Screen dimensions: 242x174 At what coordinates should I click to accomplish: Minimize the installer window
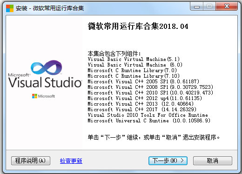click(197, 7)
